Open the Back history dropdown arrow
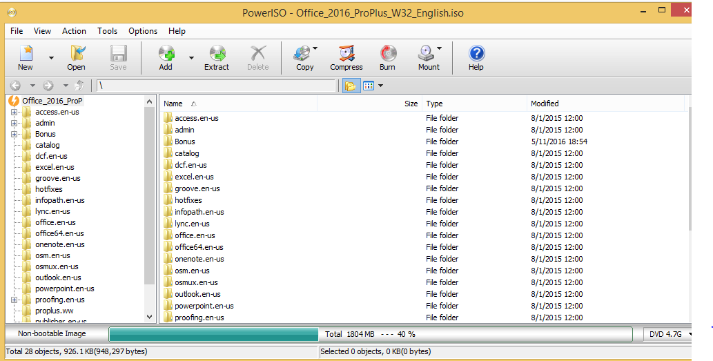Viewport: 713px width, 361px height. (x=32, y=86)
